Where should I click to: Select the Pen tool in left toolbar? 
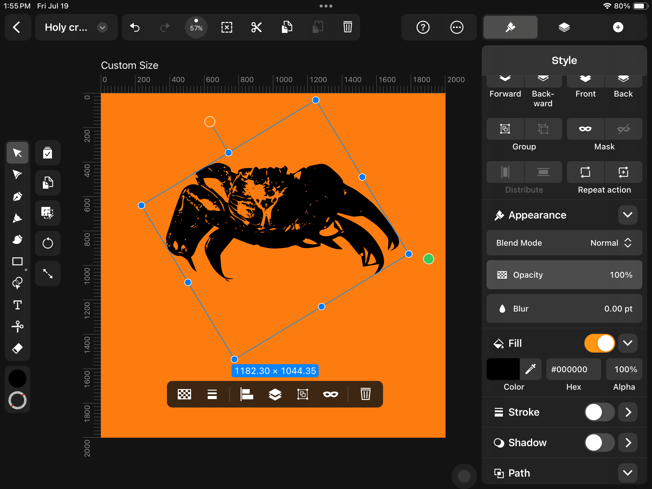coord(17,197)
